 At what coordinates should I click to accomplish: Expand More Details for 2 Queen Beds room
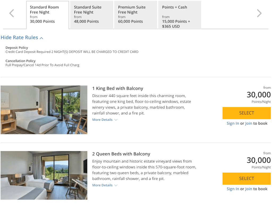(x=102, y=185)
